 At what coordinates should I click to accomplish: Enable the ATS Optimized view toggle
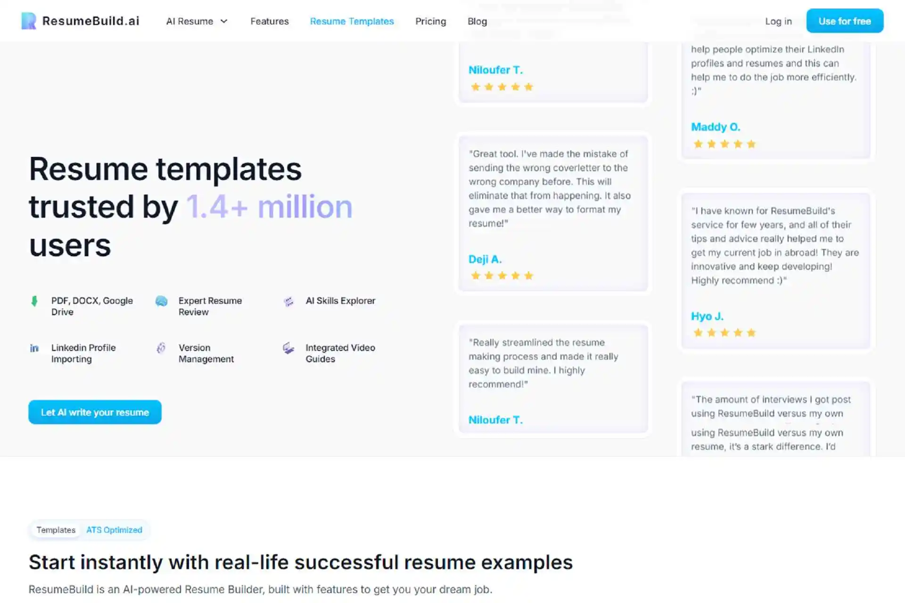tap(115, 530)
